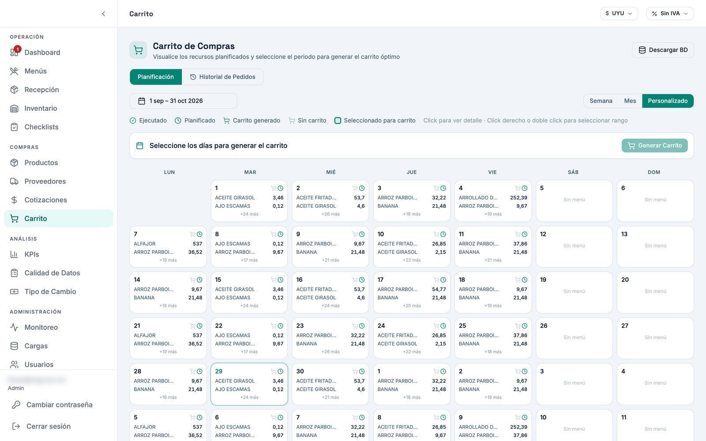
Task: Click the Cotizaciones dollar icon
Action: tap(15, 200)
